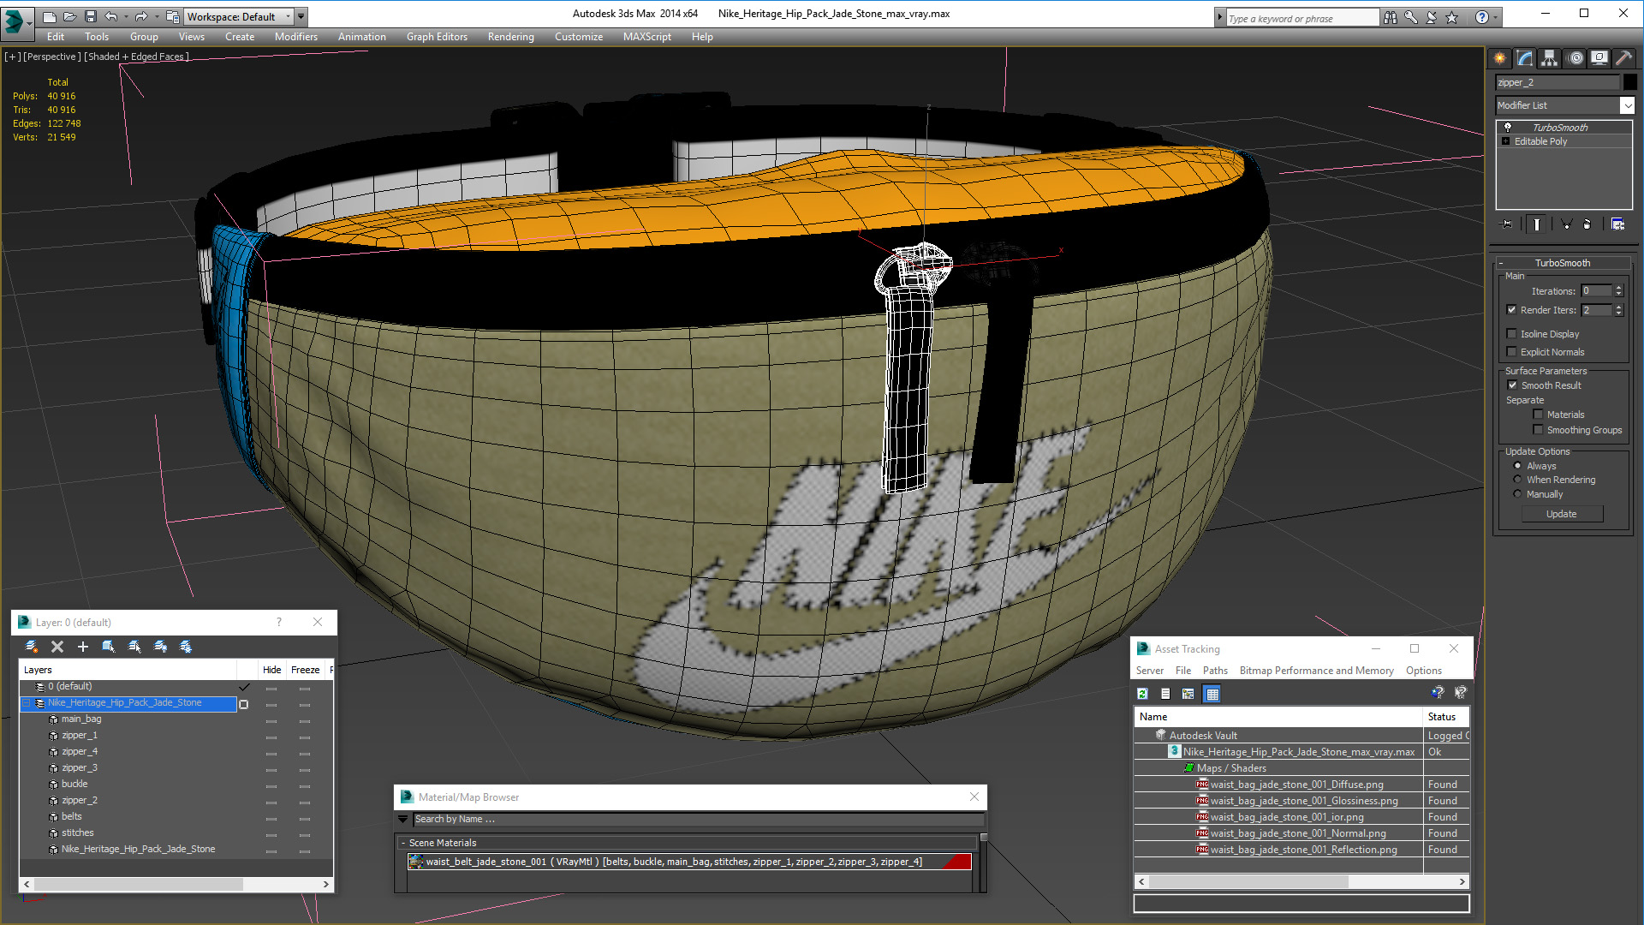The width and height of the screenshot is (1644, 925).
Task: Open the Modifiers menu
Action: point(295,37)
